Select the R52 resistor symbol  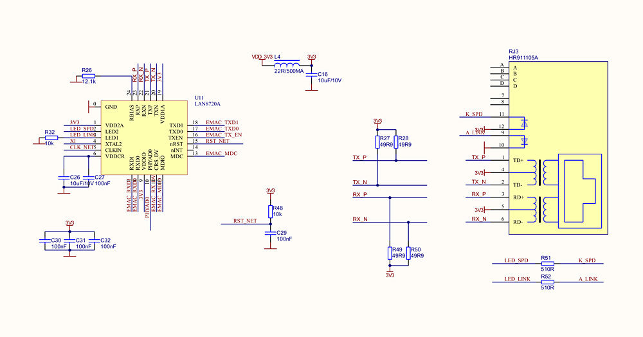[547, 282]
